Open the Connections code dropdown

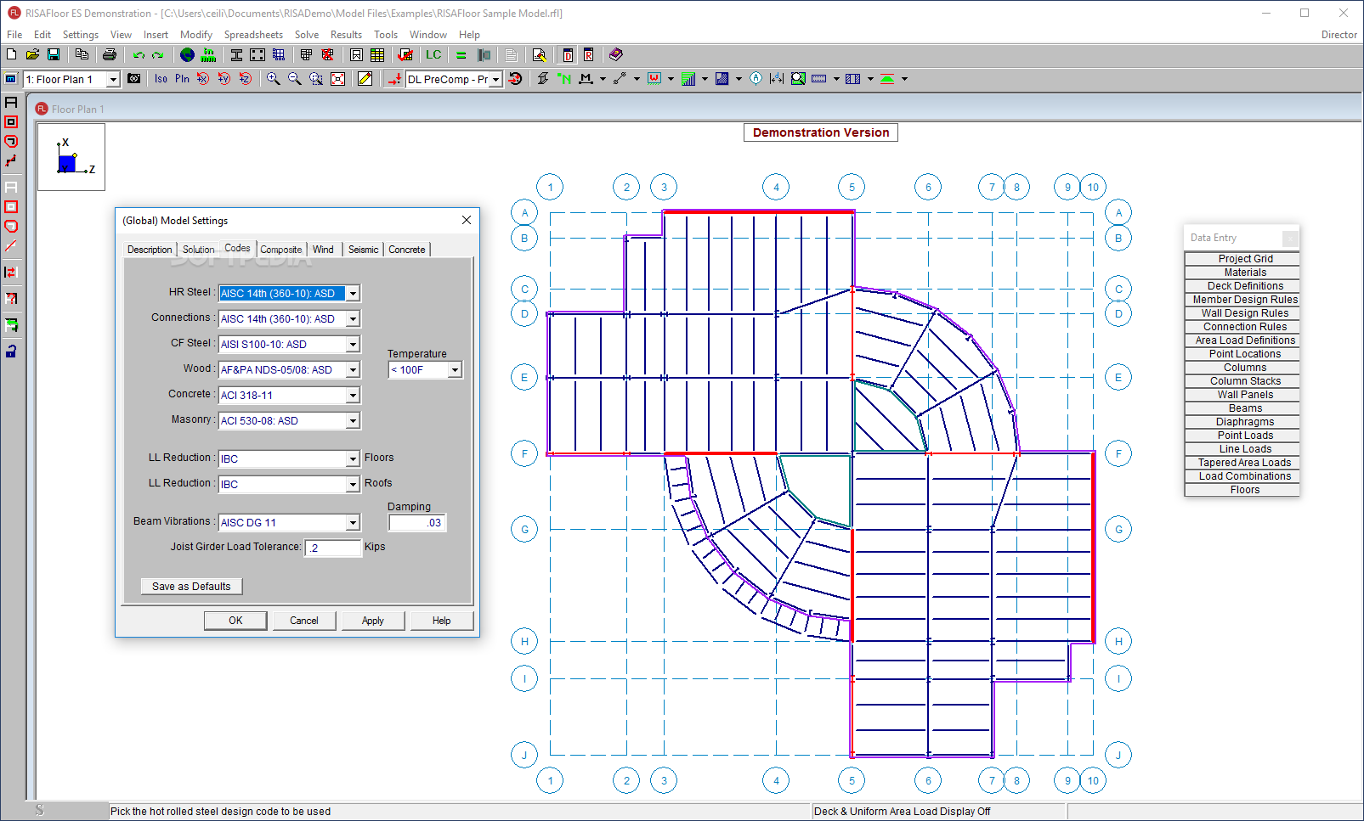(x=353, y=319)
